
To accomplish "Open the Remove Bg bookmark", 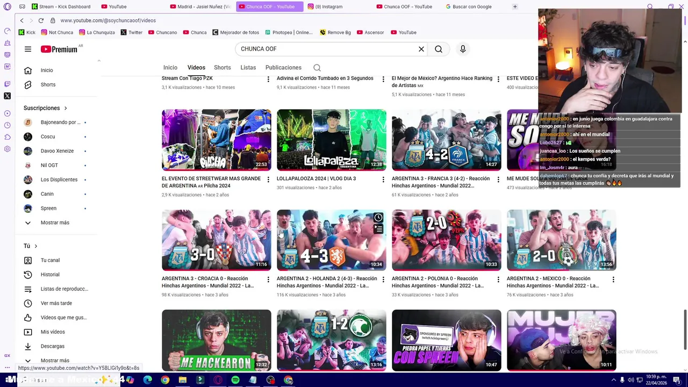I will click(335, 32).
